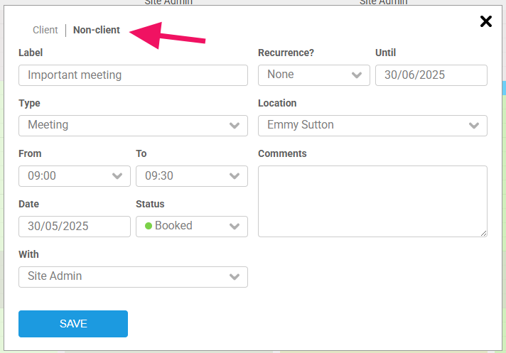
Task: Click the Date field 30/05/2025
Action: tap(75, 227)
